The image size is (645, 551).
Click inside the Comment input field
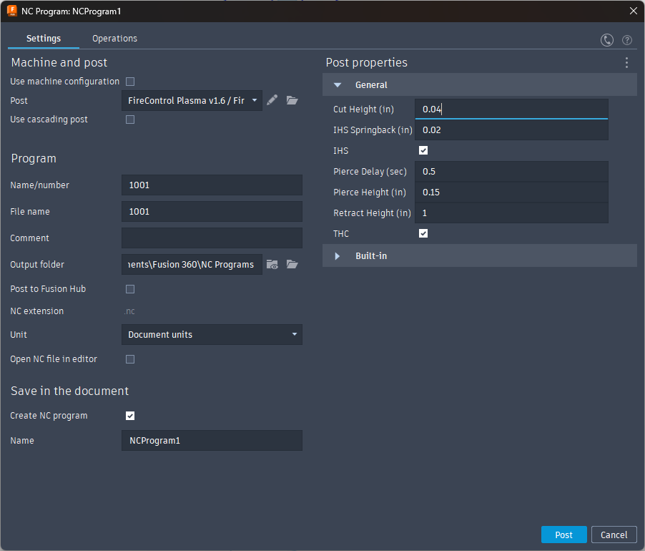click(x=212, y=238)
